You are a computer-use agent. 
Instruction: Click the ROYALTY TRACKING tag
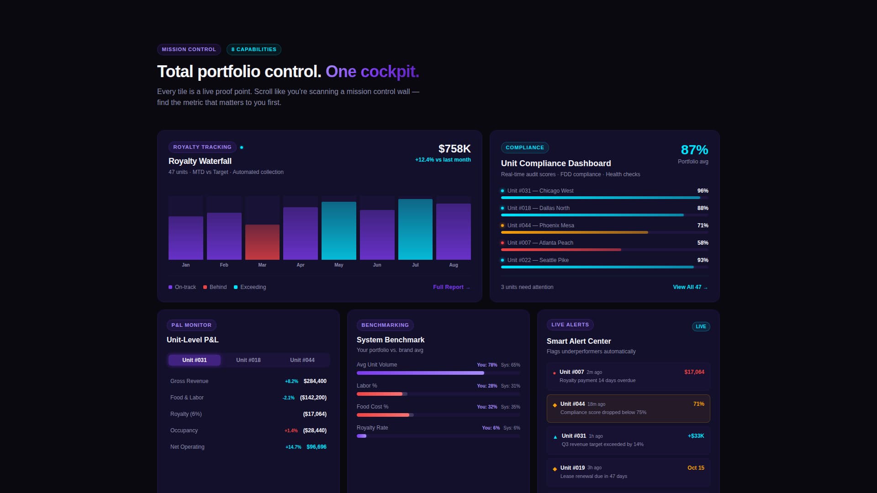point(202,147)
